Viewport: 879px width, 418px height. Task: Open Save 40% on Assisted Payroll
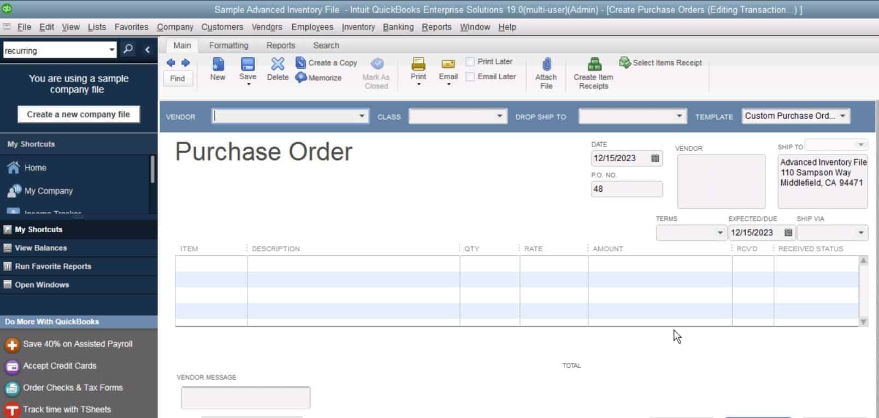69,344
